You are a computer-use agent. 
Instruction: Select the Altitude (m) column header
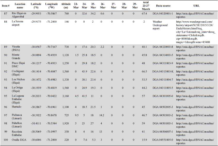(x=66, y=6)
